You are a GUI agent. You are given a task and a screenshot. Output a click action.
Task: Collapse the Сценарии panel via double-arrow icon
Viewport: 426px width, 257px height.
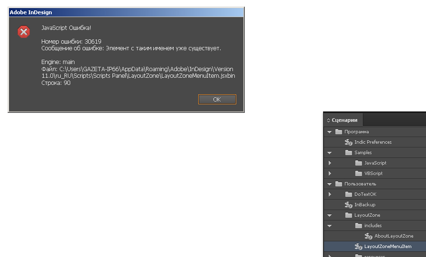coord(328,120)
